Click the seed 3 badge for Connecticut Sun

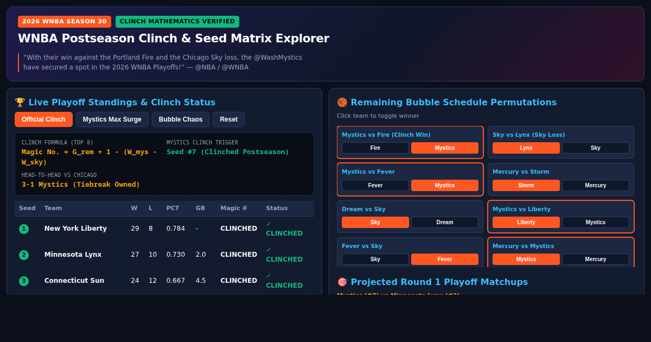(24, 281)
